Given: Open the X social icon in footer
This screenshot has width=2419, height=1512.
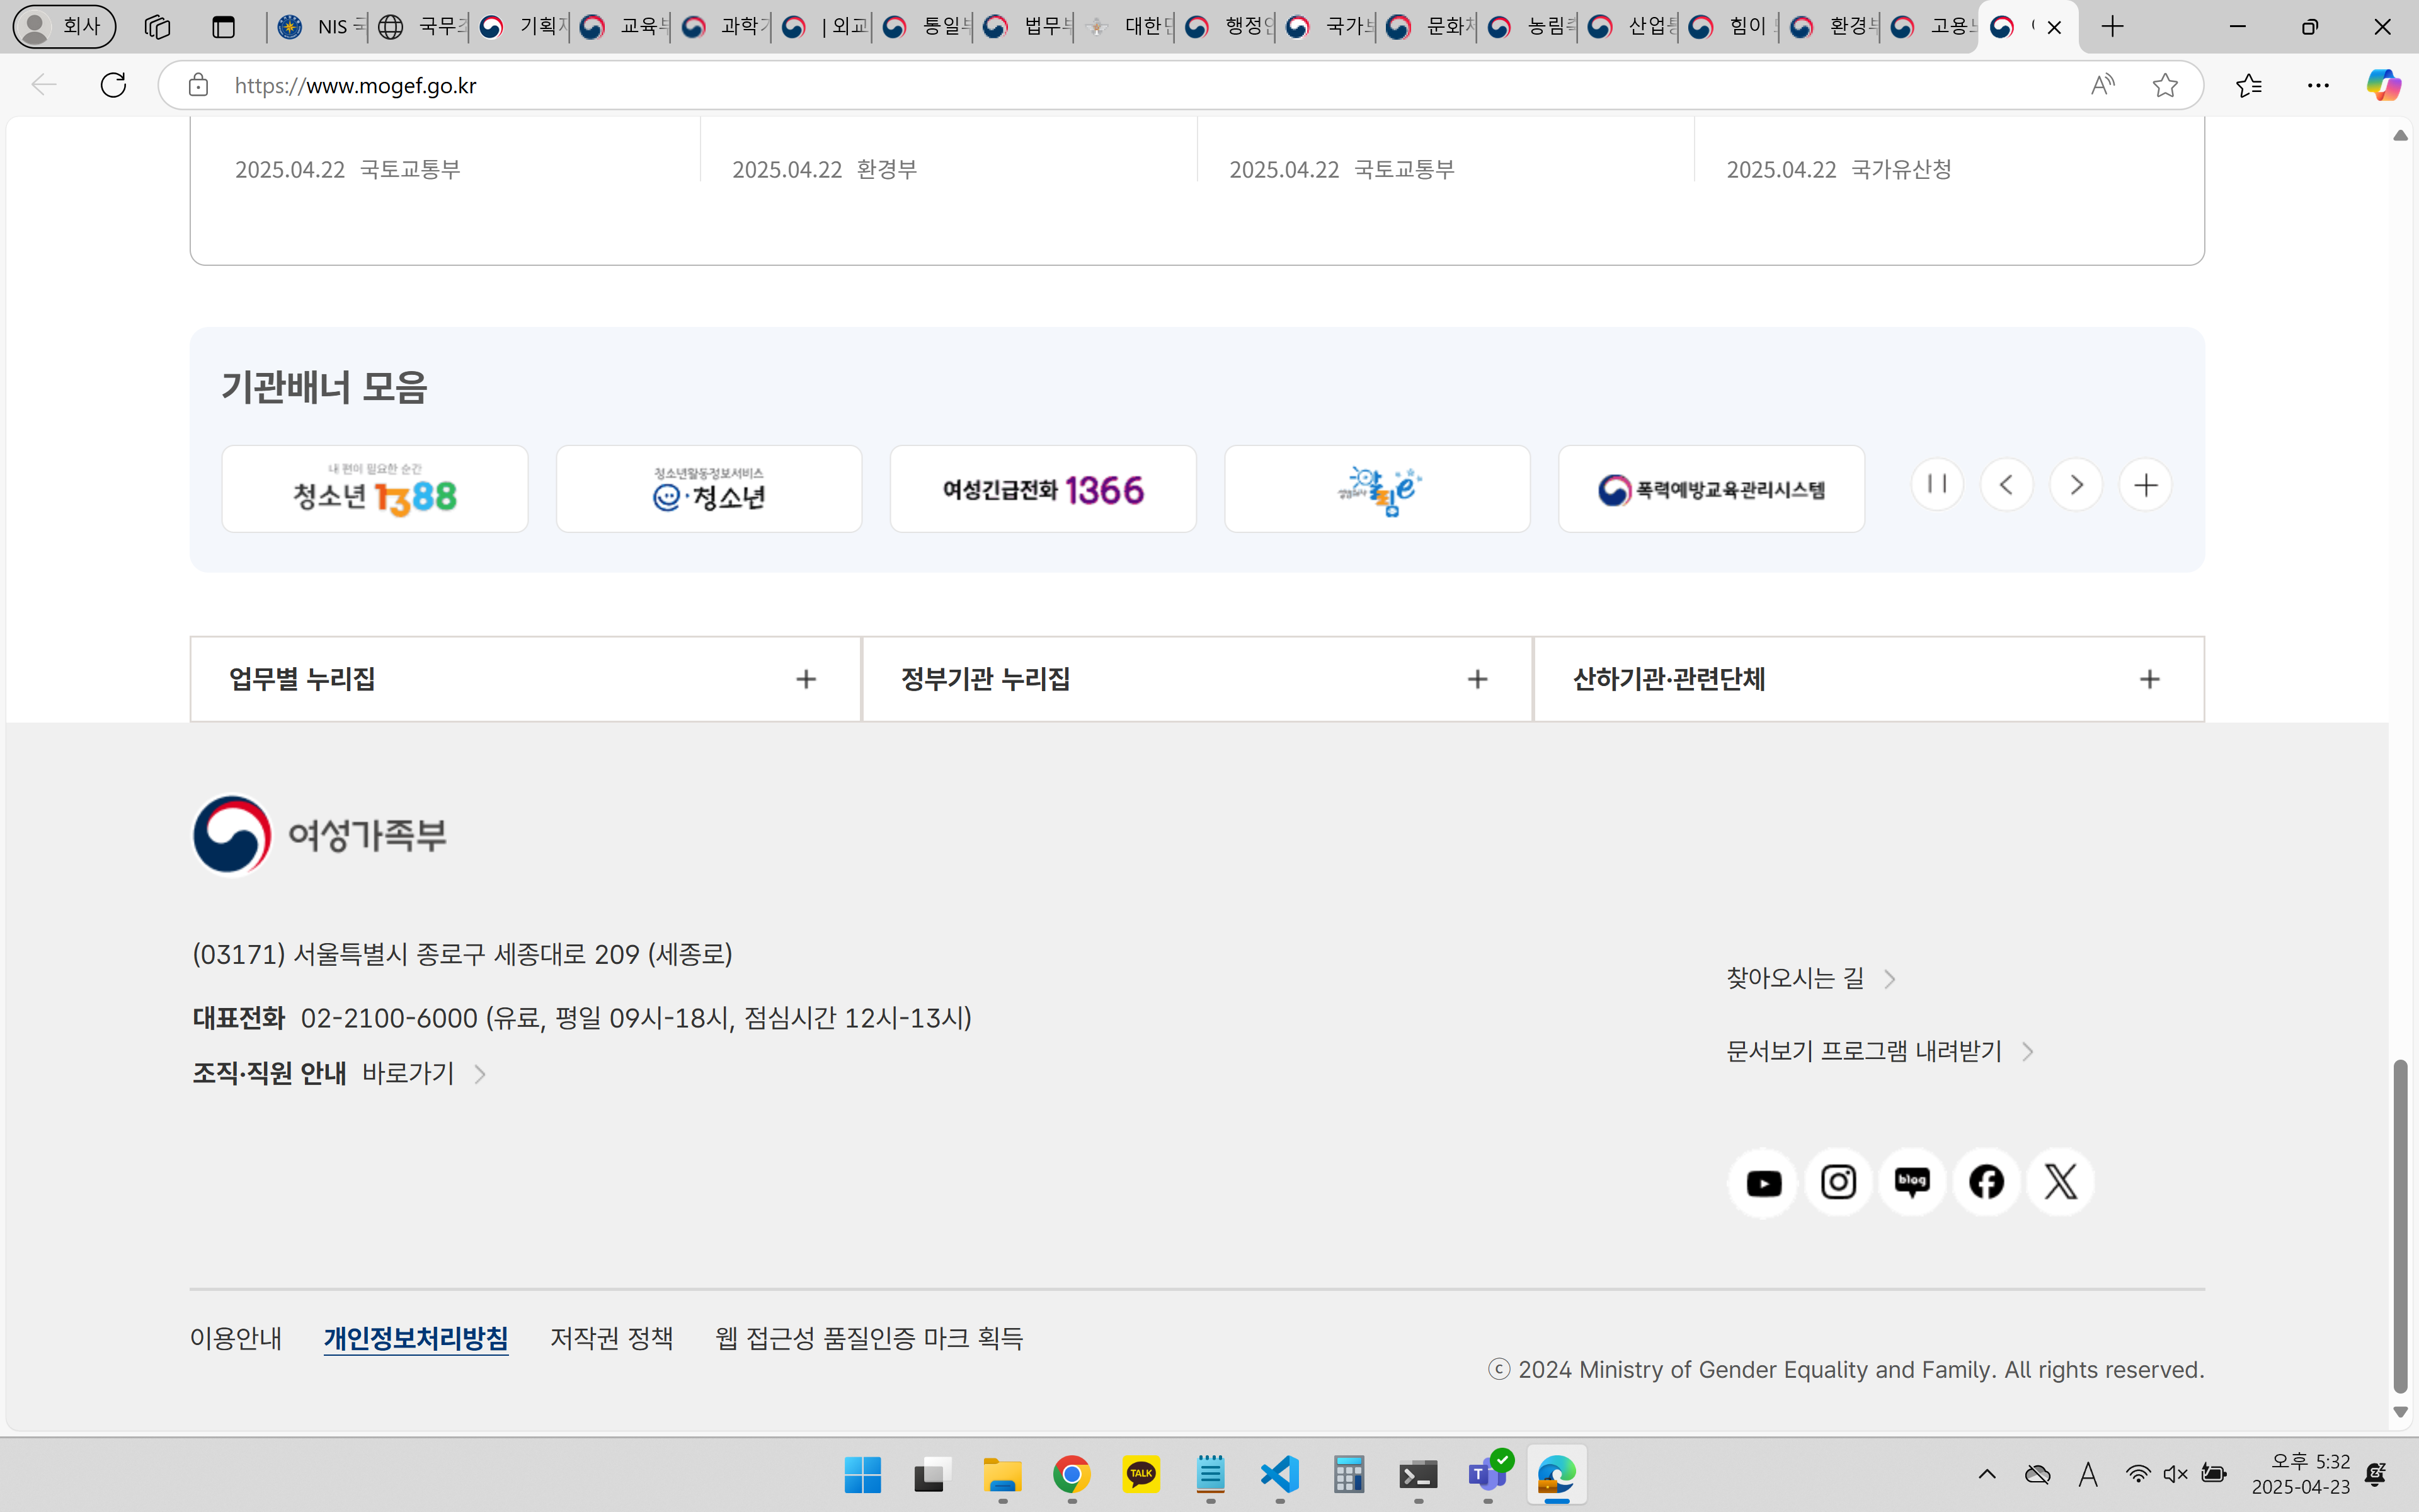Looking at the screenshot, I should pos(2060,1183).
